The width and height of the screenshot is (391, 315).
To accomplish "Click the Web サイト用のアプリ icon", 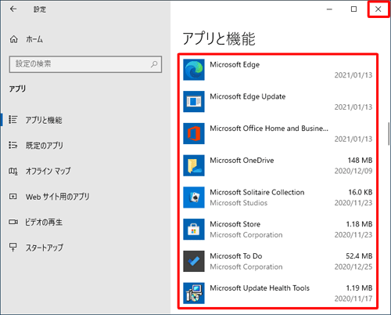I will pyautogui.click(x=13, y=197).
